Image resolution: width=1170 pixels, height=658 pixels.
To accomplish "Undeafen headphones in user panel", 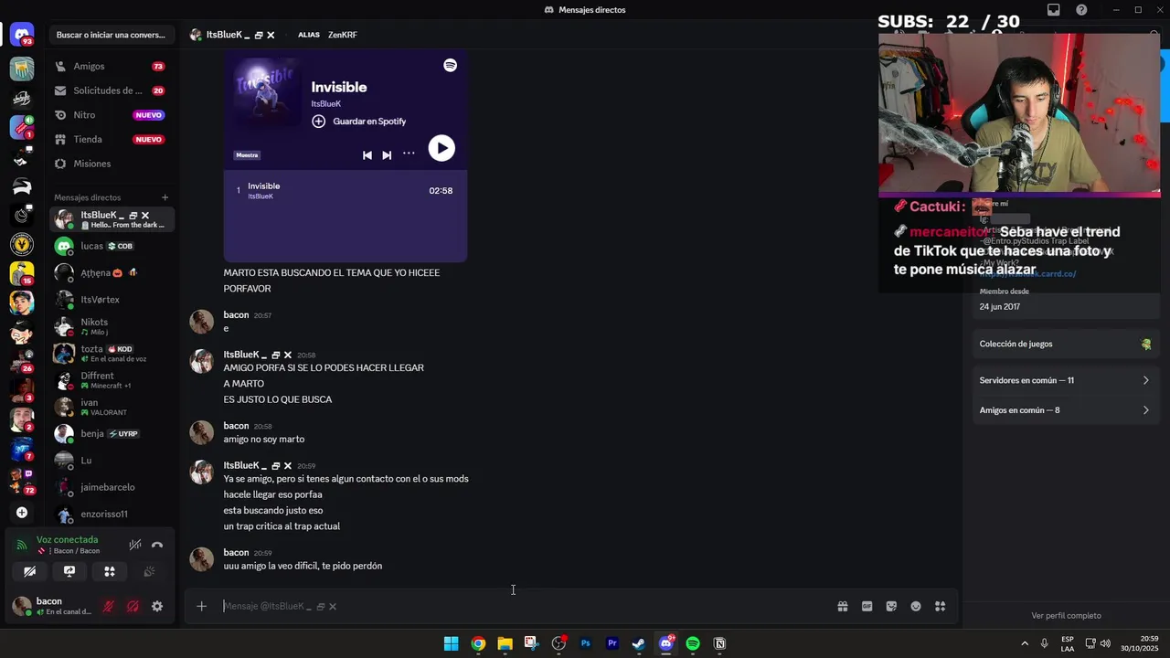I will [133, 606].
